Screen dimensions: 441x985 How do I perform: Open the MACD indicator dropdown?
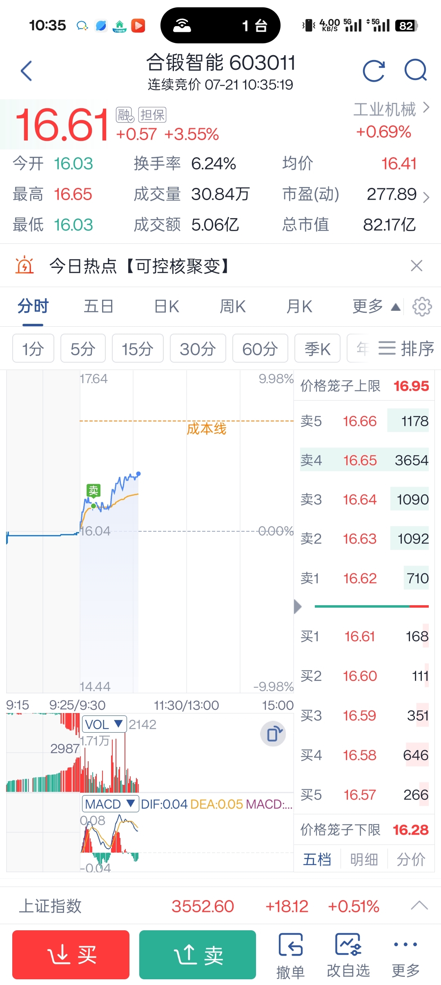[110, 804]
